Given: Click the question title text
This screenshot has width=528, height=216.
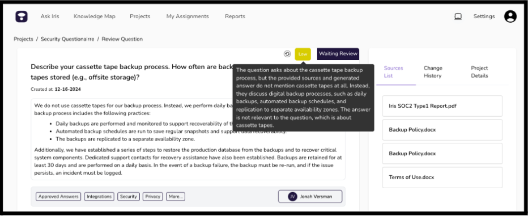Looking at the screenshot, I should (131, 72).
